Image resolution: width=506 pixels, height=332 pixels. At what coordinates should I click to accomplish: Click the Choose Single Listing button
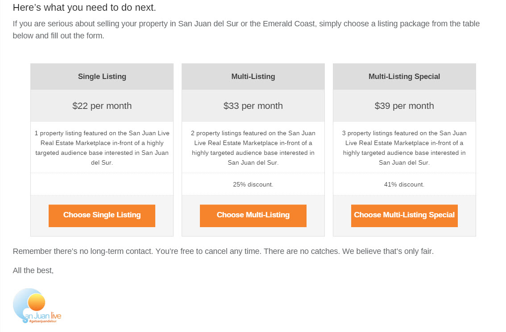pos(102,216)
